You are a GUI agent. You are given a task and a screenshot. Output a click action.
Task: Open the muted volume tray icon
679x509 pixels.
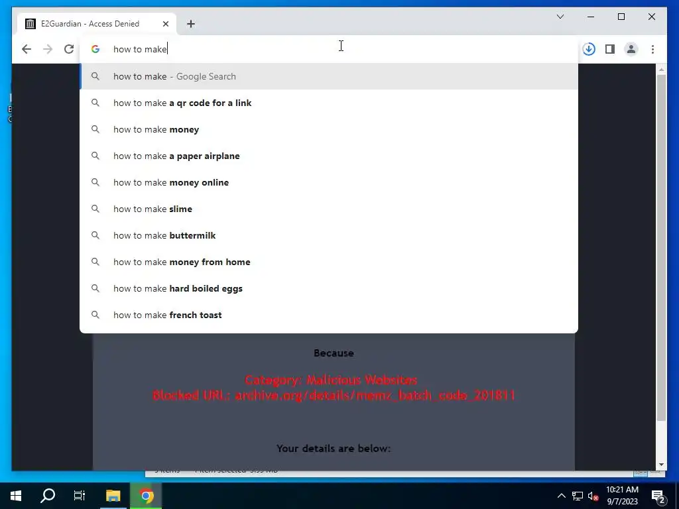pos(593,496)
